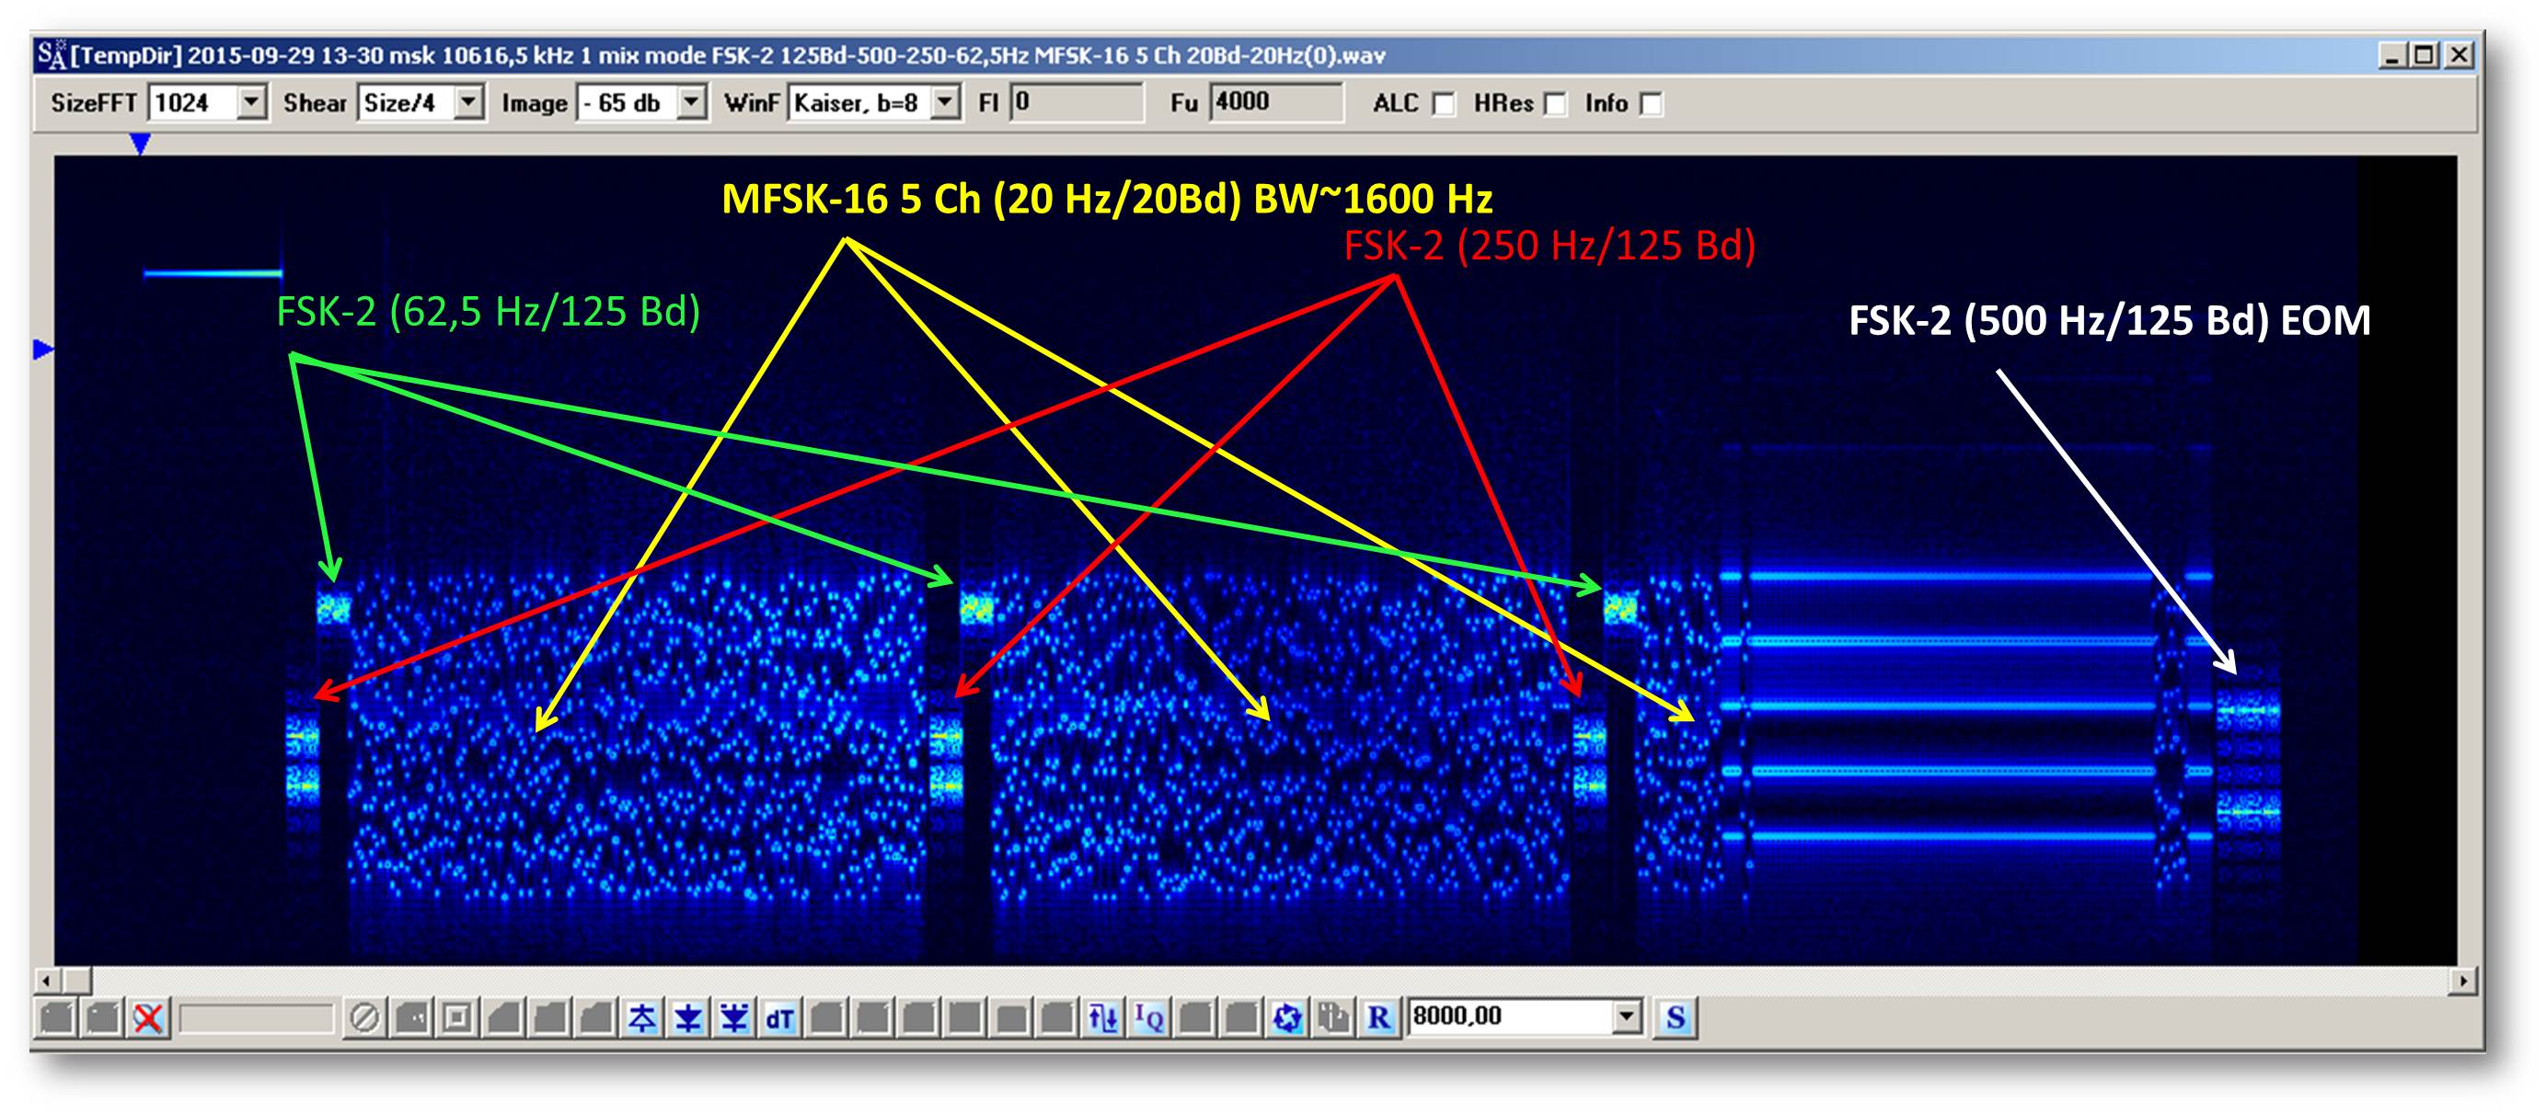Click the dT time-difference icon
The width and height of the screenshot is (2546, 1114).
780,1017
